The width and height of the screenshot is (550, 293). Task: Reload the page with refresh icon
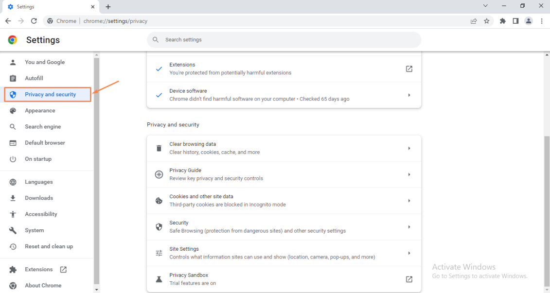tap(34, 21)
